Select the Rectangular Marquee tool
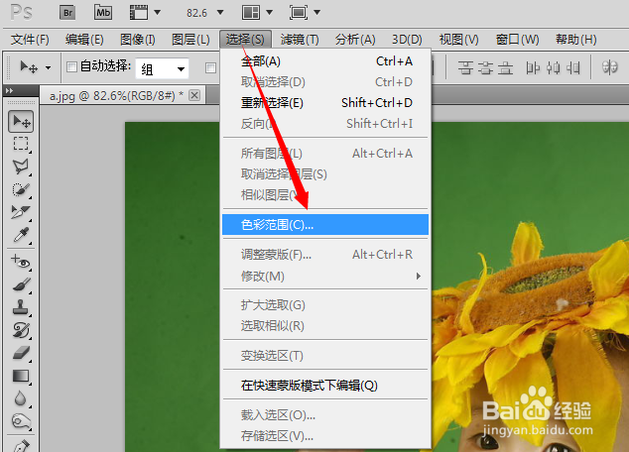629x452 pixels. pyautogui.click(x=21, y=144)
